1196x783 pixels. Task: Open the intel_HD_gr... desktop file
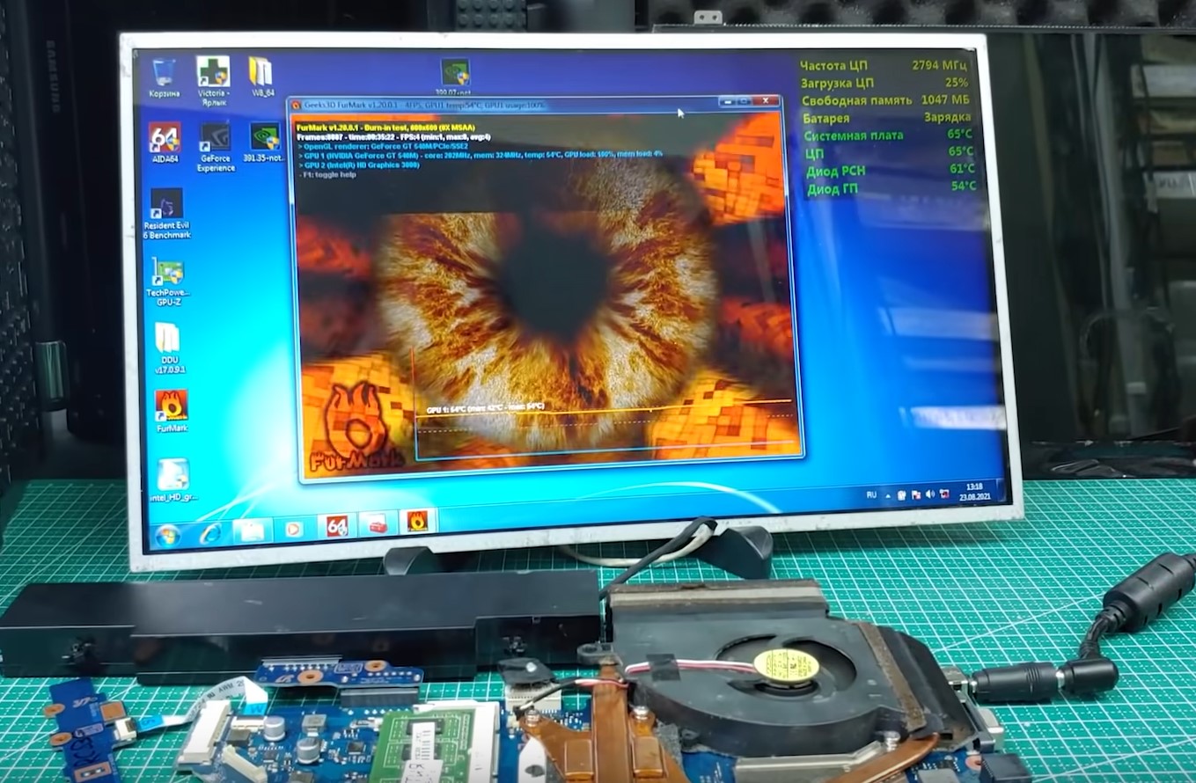tap(172, 480)
